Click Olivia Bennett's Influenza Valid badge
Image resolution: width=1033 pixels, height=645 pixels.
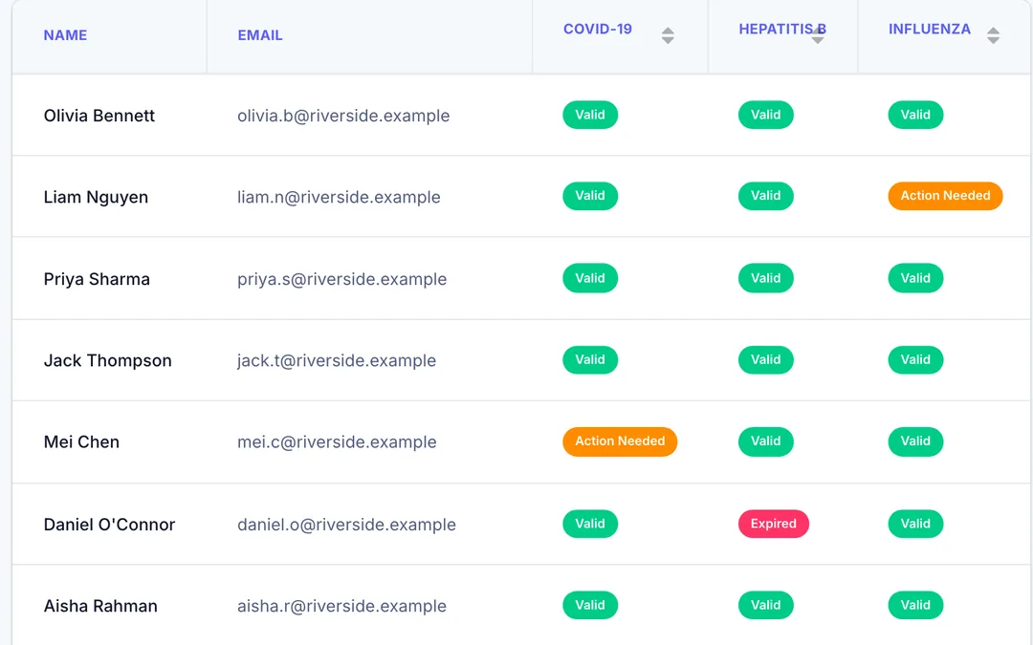(x=915, y=116)
